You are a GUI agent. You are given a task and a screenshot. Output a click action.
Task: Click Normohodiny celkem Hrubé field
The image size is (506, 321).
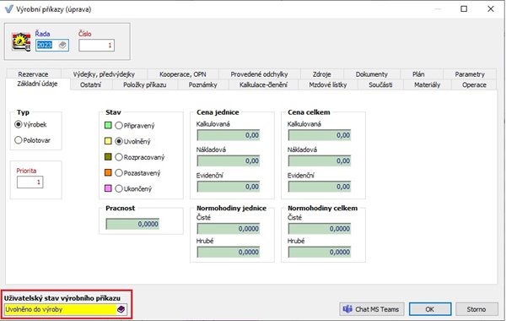pos(320,252)
